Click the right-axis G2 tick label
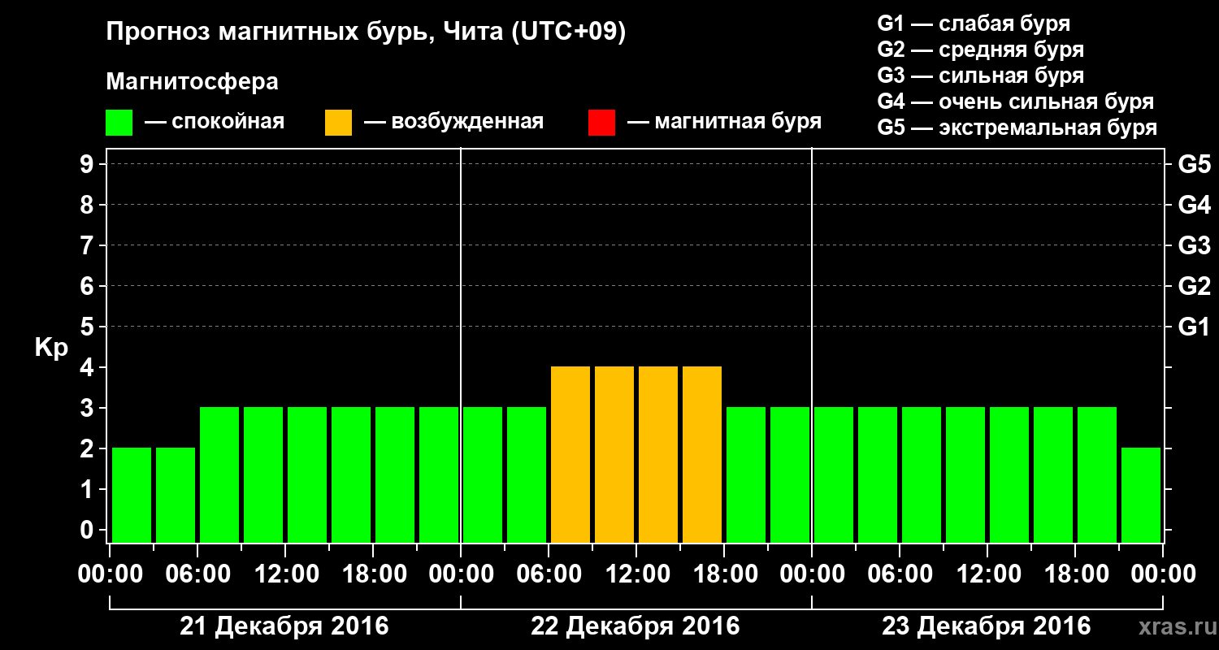 pyautogui.click(x=1195, y=286)
